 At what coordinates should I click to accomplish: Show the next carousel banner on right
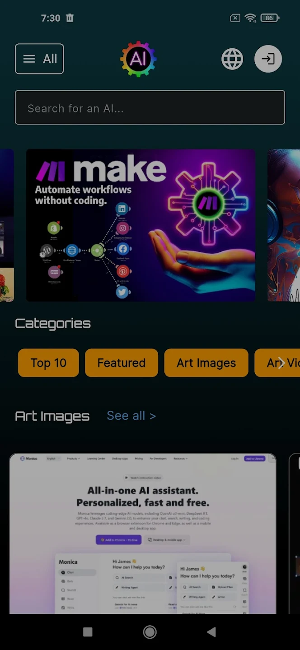pos(284,225)
